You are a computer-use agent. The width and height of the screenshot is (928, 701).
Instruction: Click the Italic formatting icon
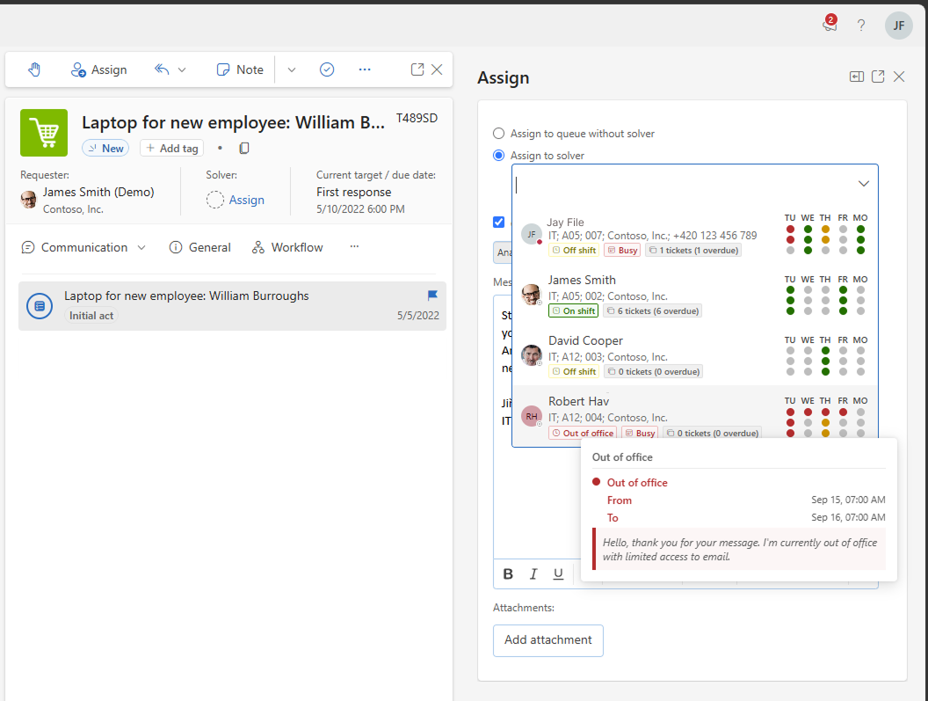pyautogui.click(x=533, y=573)
